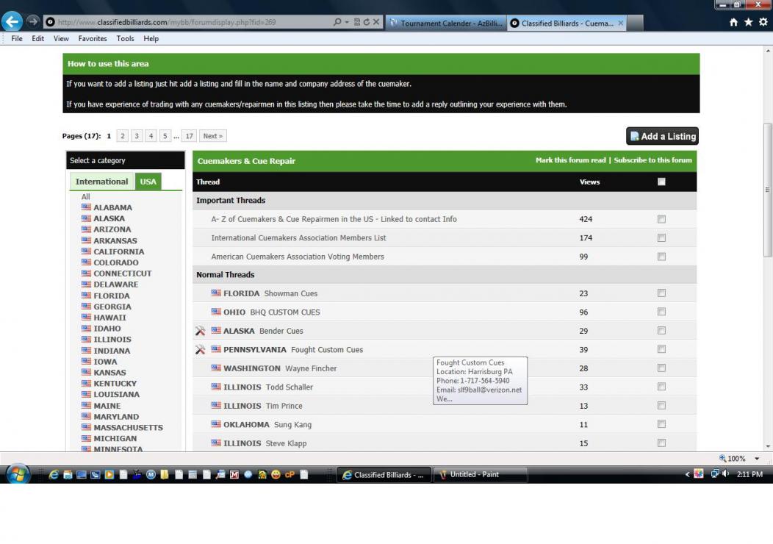Click the wrench icon beside PENNSYLVANIA Fought Custom Cues
773x544 pixels.
pos(200,350)
